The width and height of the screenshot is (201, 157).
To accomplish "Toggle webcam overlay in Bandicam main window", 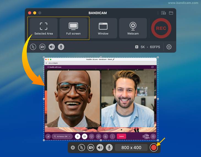I will pos(42,47).
